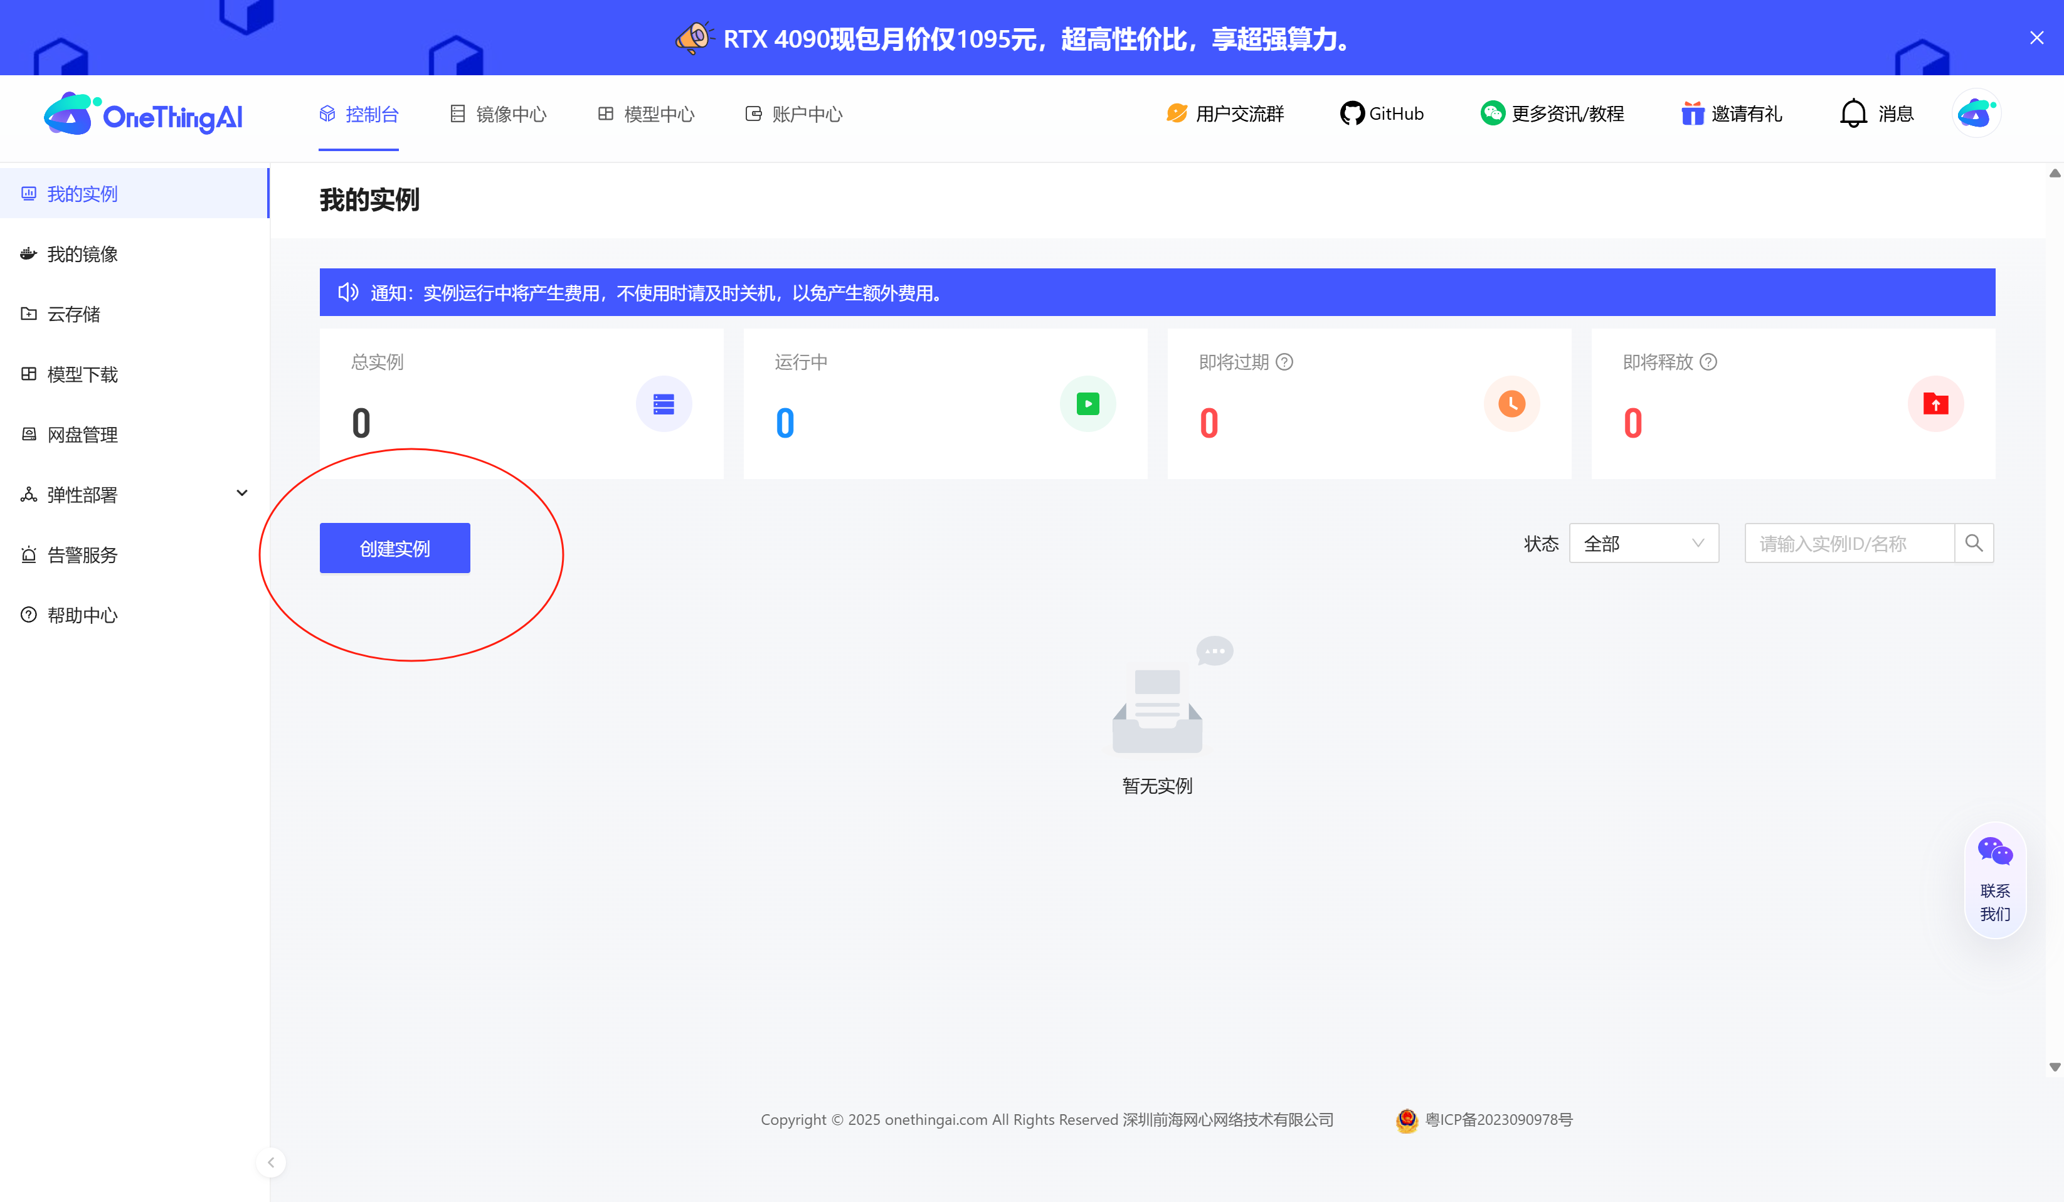
Task: Click the search magnifier button
Action: (1974, 543)
